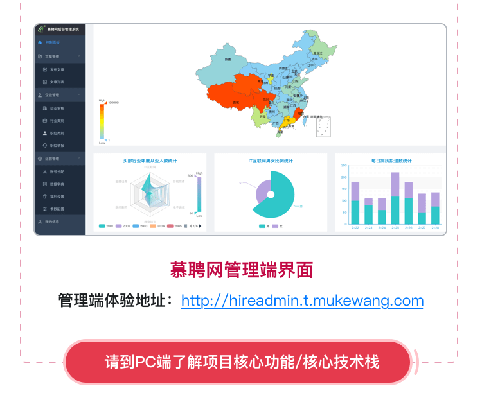Screen dimensions: 482x411
Task: Click the 职位类别 person icon
Action: point(45,133)
